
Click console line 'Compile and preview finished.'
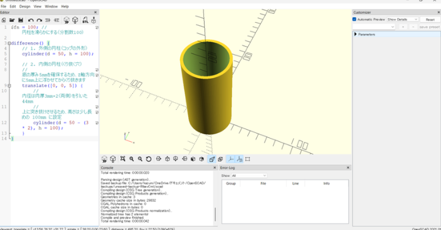pos(123,217)
